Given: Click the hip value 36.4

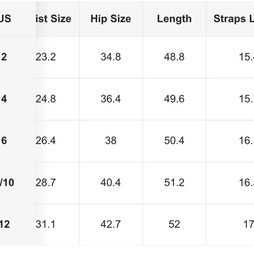Looking at the screenshot, I should point(111,99).
